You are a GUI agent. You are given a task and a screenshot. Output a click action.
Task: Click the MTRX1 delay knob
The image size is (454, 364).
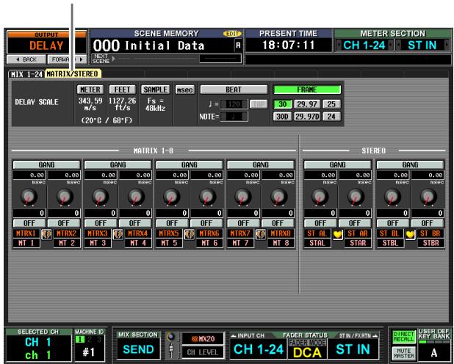(x=29, y=197)
